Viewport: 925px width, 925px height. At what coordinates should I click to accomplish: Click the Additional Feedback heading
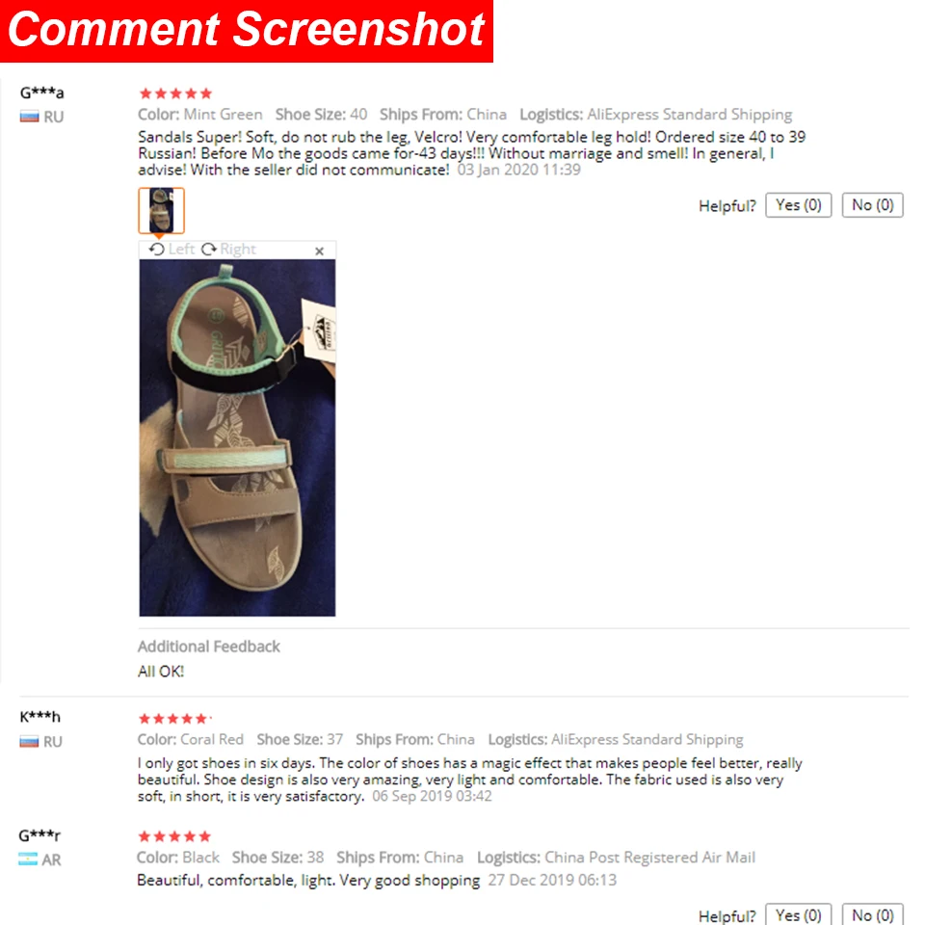click(209, 647)
